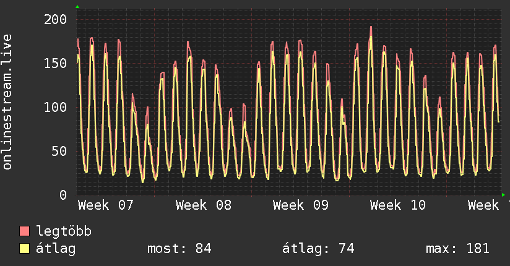This screenshot has height=266, width=510.
Task: Click the 100 y-axis tick label
Action: [55, 107]
